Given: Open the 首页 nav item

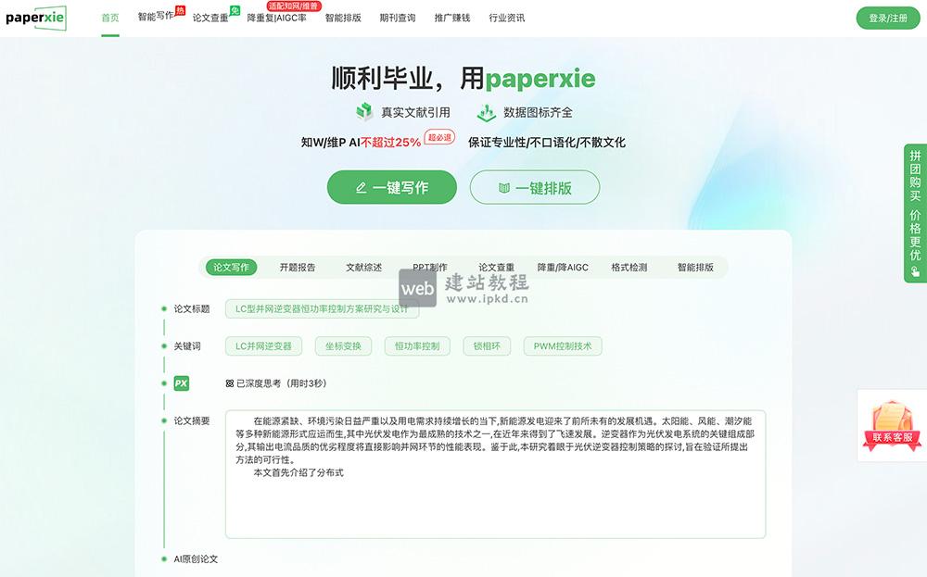Looking at the screenshot, I should (x=110, y=18).
